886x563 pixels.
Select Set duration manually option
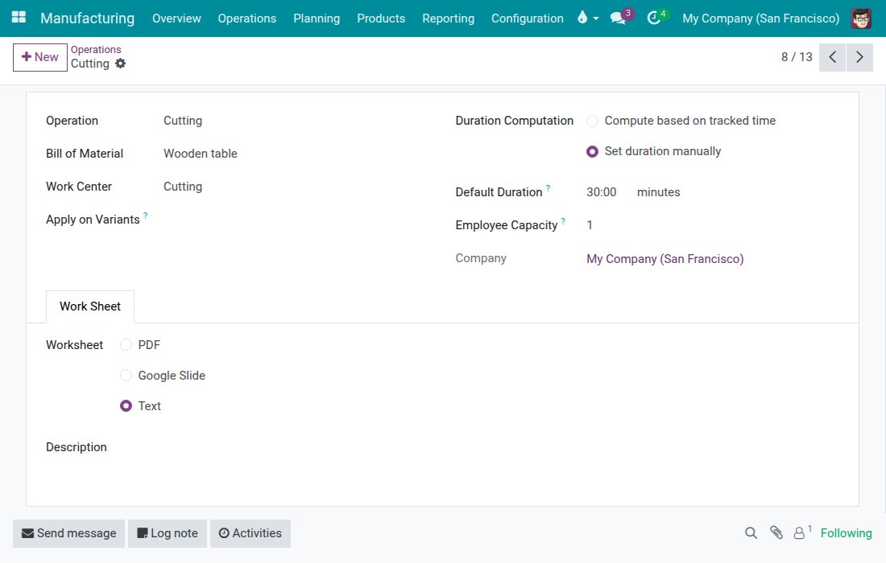[x=592, y=152]
